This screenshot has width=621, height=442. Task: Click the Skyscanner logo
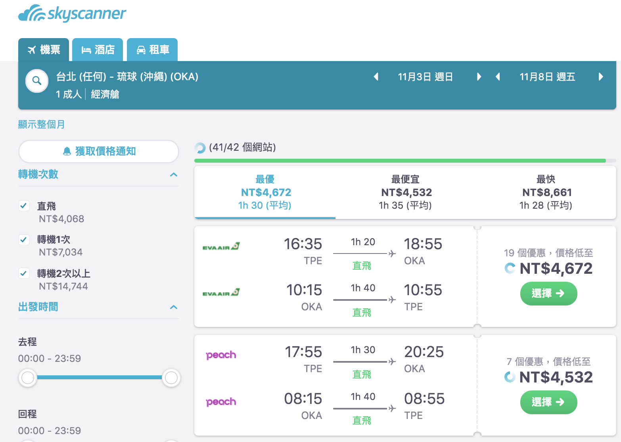point(72,13)
